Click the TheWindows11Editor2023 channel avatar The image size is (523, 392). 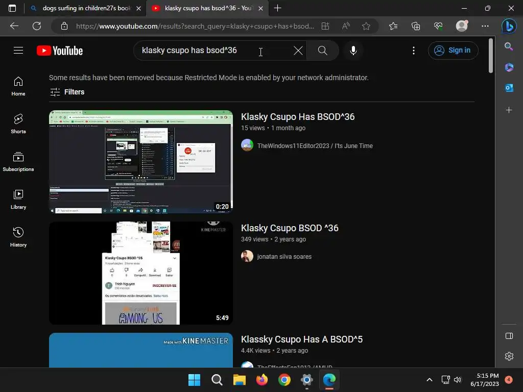click(x=247, y=145)
